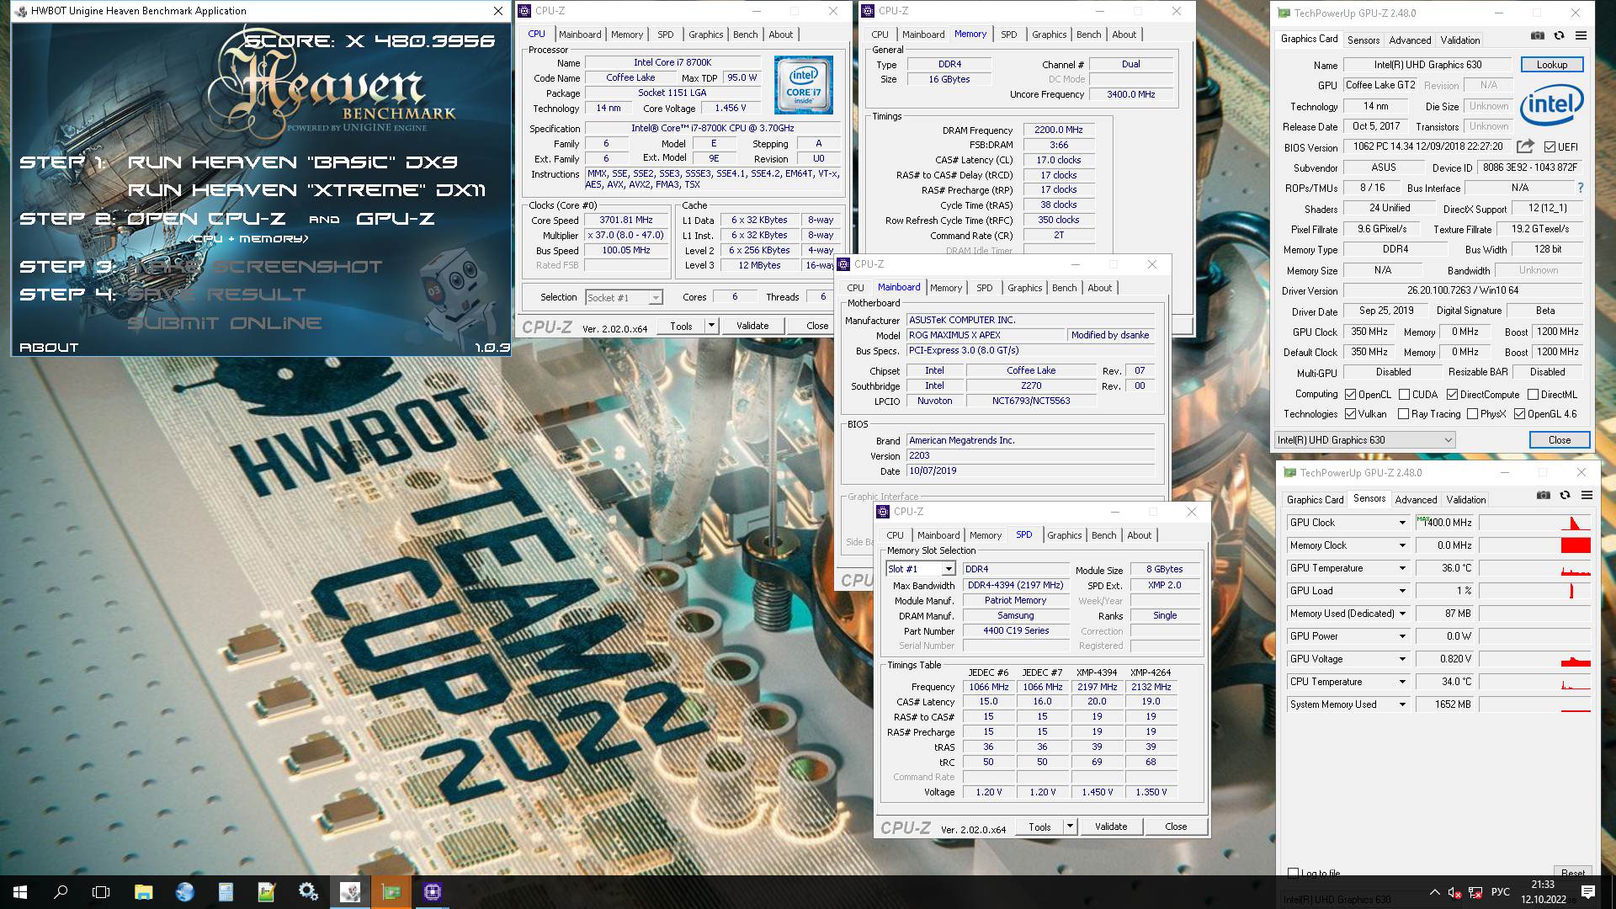Click refresh icon in GPU-Z Sensors window
This screenshot has width=1616, height=909.
1565,495
